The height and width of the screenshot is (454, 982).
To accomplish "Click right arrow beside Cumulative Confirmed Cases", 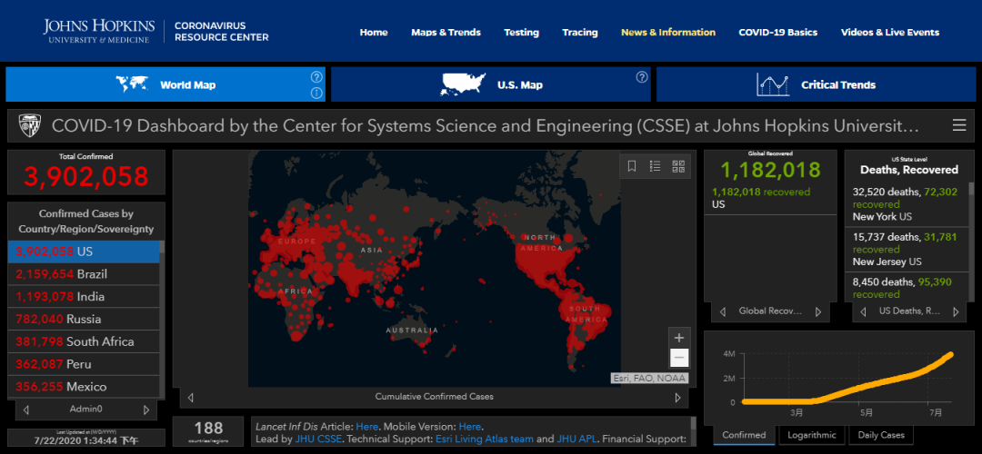I will pyautogui.click(x=677, y=397).
